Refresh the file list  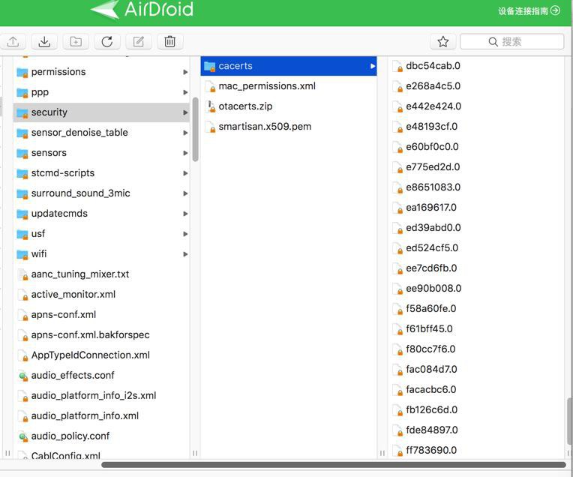click(107, 42)
